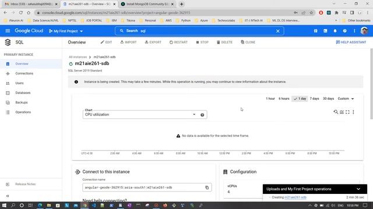
Task: Click the RESTART instance button
Action: [x=178, y=42]
